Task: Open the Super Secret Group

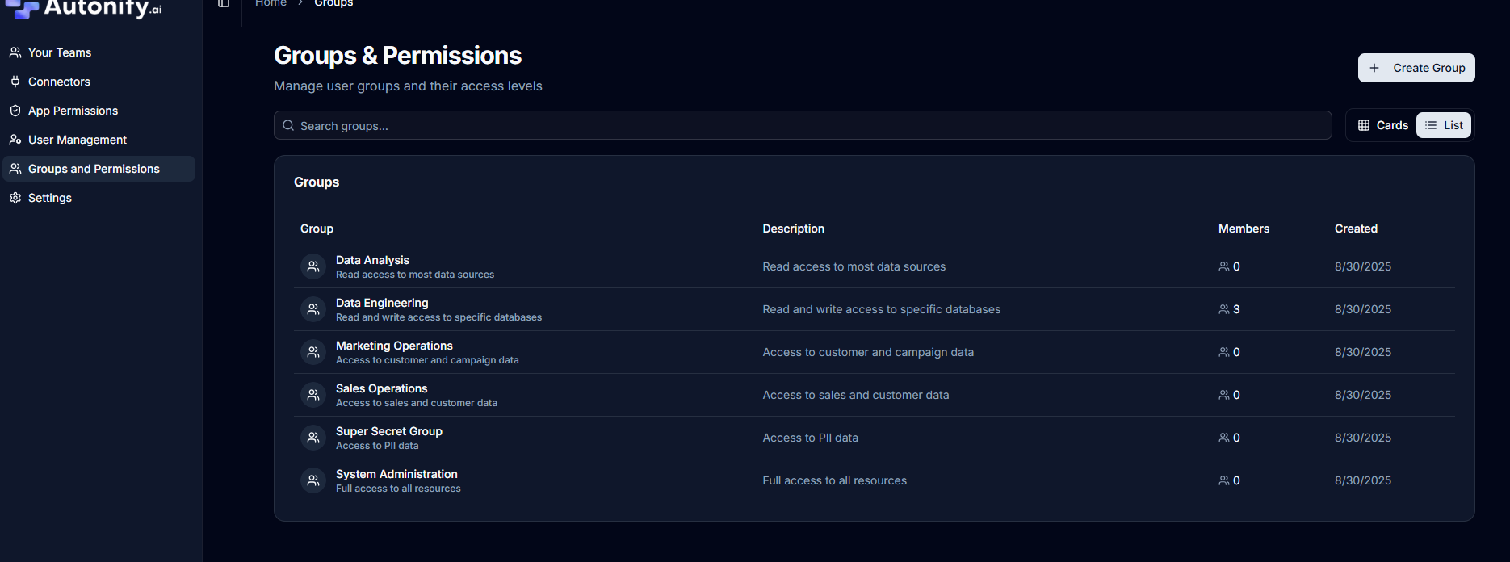Action: click(x=389, y=431)
